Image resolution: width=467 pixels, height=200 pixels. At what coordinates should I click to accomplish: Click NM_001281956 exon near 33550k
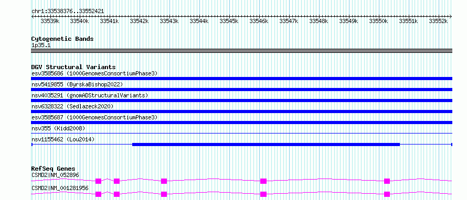click(387, 194)
